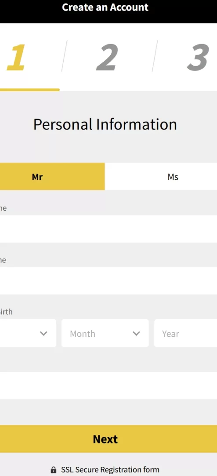The height and width of the screenshot is (476, 217).
Task: Click the yellow progress bar under step 1
Action: (x=30, y=89)
